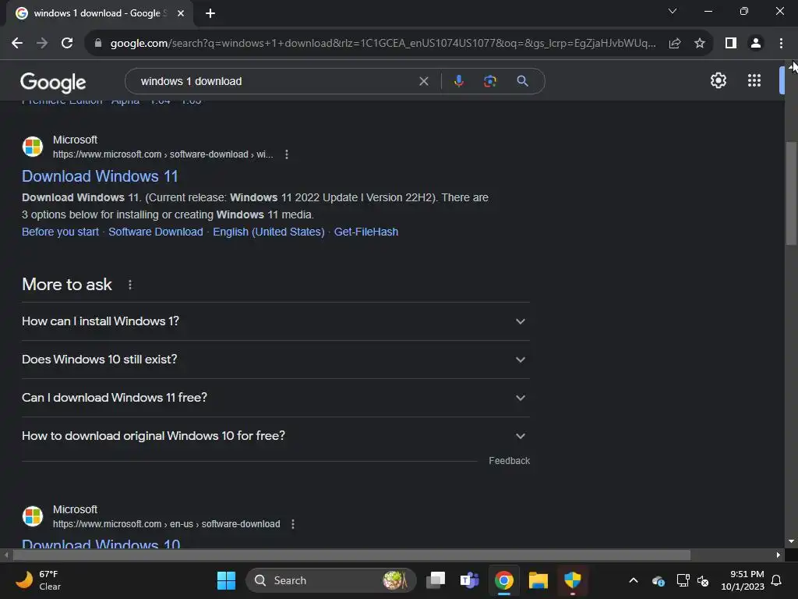Open 'Software Download' sitelink
Viewport: 798px width, 599px height.
(156, 232)
